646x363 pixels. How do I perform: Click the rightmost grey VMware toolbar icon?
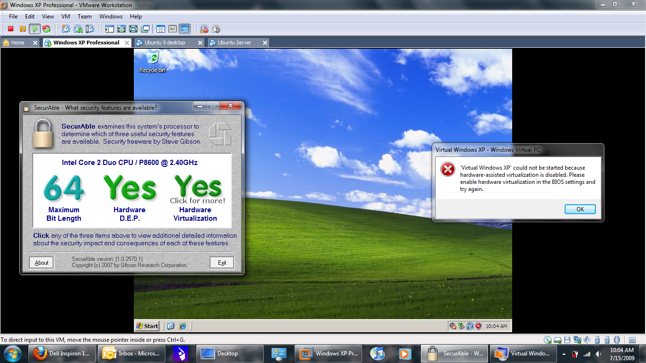[216, 29]
